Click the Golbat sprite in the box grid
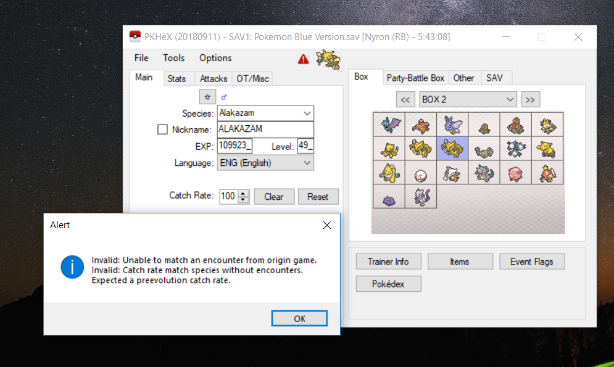 point(389,125)
